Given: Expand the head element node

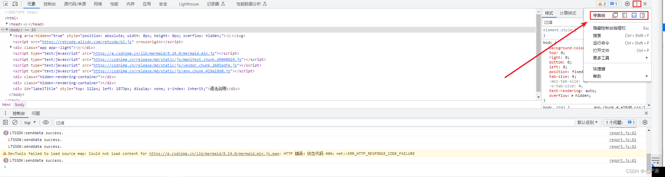Looking at the screenshot, I should pos(7,24).
